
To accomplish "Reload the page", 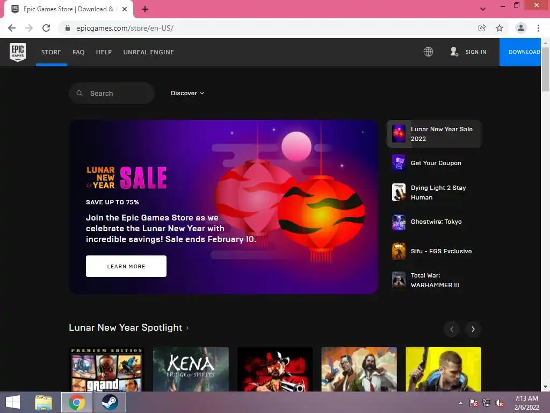I will (46, 28).
